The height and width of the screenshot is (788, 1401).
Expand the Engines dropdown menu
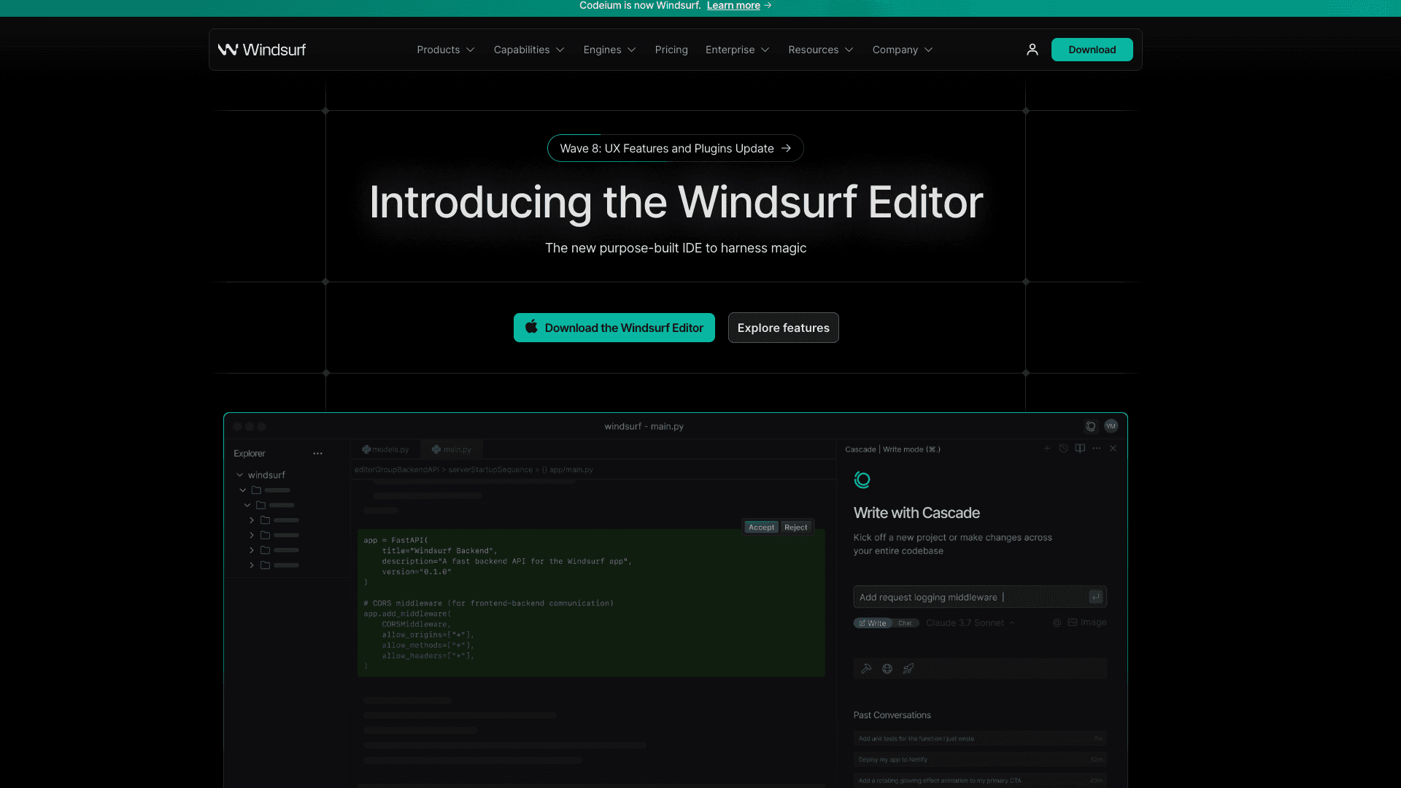tap(610, 50)
